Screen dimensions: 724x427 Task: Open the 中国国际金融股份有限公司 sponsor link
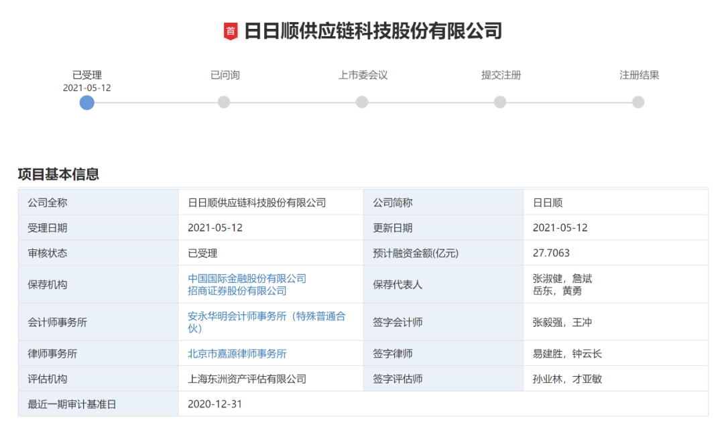pos(247,278)
